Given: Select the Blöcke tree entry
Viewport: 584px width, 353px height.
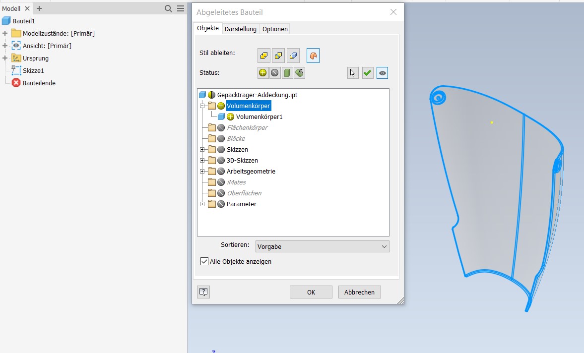Looking at the screenshot, I should coord(236,138).
